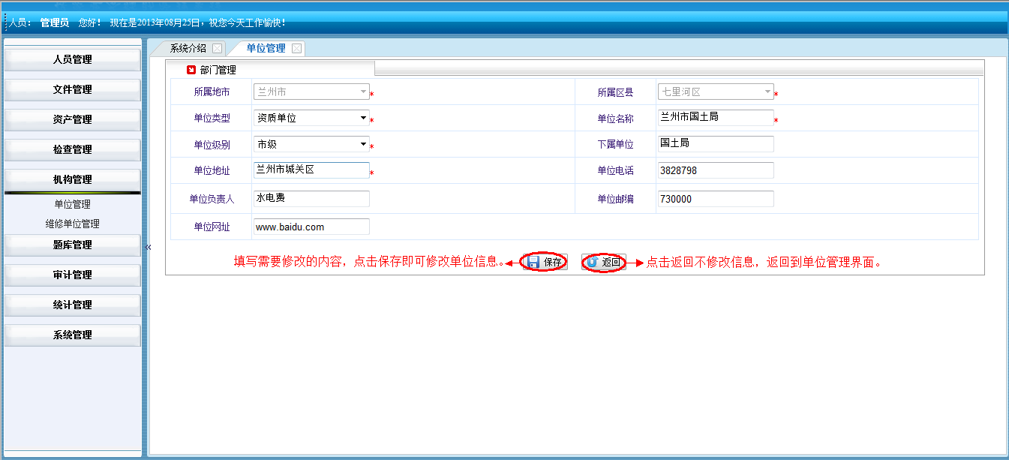
Task: Open the 维修单位管理 sidebar link
Action: (72, 224)
